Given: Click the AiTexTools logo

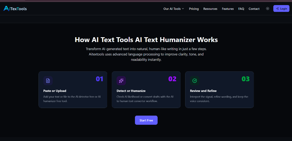Looking at the screenshot, I should [15, 8].
